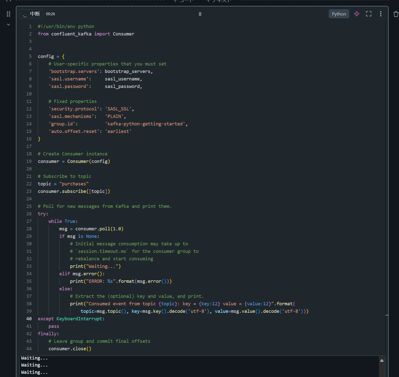Click the 'sasl.password' key text
The width and height of the screenshot is (399, 377).
tap(69, 86)
